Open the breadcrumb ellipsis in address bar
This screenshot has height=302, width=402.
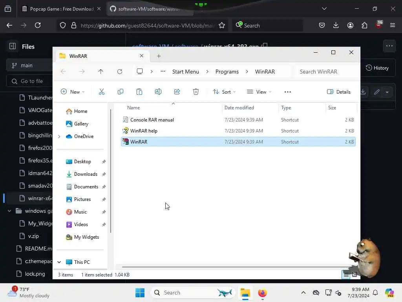point(163,72)
